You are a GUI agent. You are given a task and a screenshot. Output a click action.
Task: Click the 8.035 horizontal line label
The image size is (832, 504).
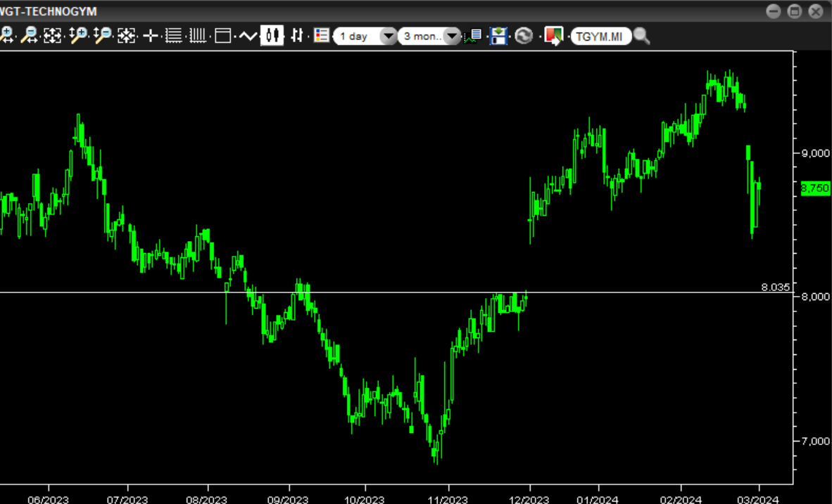tap(775, 287)
